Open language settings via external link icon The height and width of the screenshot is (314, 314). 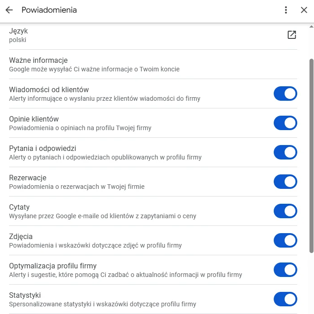point(292,35)
